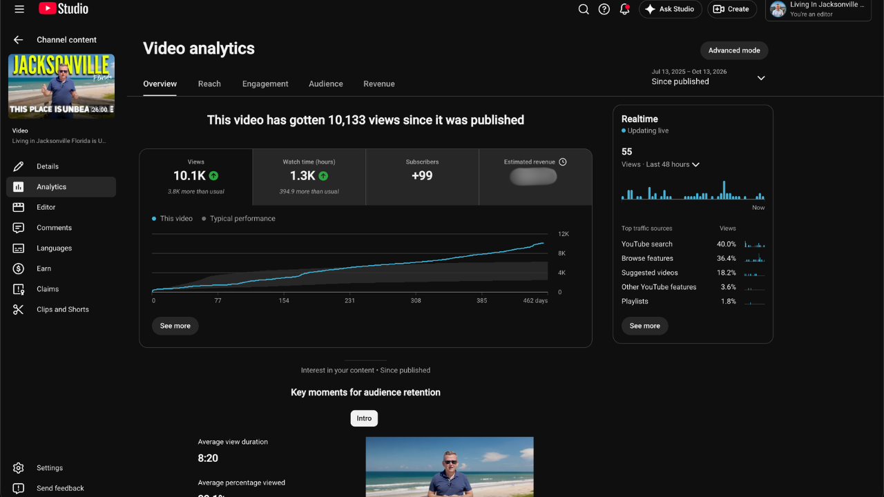Image resolution: width=884 pixels, height=497 pixels.
Task: Select the Watch time (hours) metric card
Action: [x=309, y=177]
